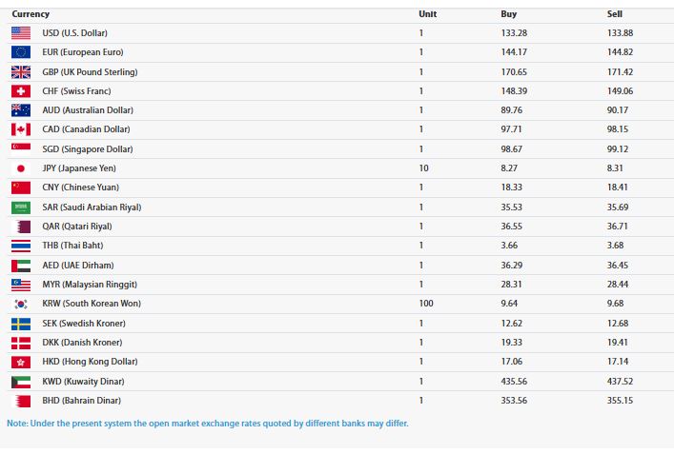Click the Sell column header
674x454 pixels.
click(615, 14)
